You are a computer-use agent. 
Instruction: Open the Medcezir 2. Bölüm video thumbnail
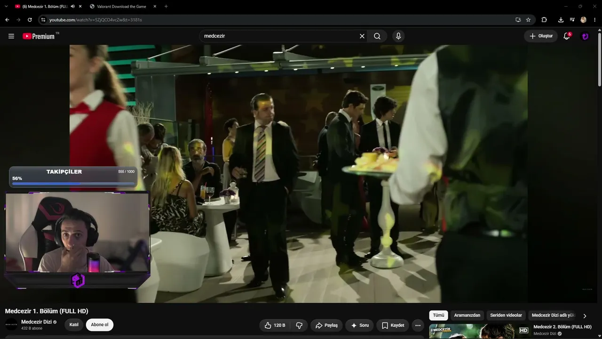click(480, 331)
